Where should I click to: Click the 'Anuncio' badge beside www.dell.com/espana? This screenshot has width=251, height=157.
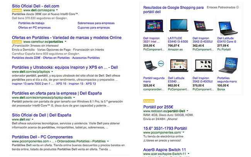tap(17, 10)
